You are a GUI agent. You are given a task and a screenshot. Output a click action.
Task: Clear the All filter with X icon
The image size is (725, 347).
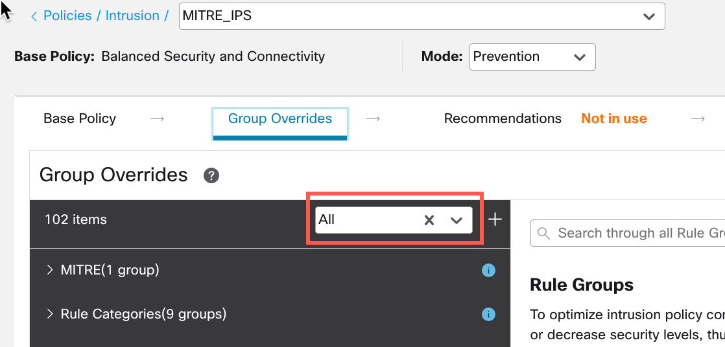tap(429, 220)
